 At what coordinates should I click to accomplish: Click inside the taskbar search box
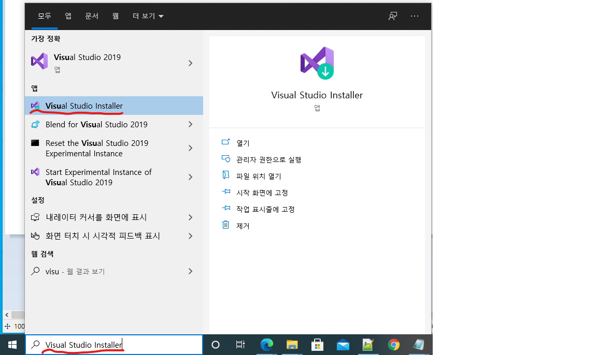tap(114, 345)
